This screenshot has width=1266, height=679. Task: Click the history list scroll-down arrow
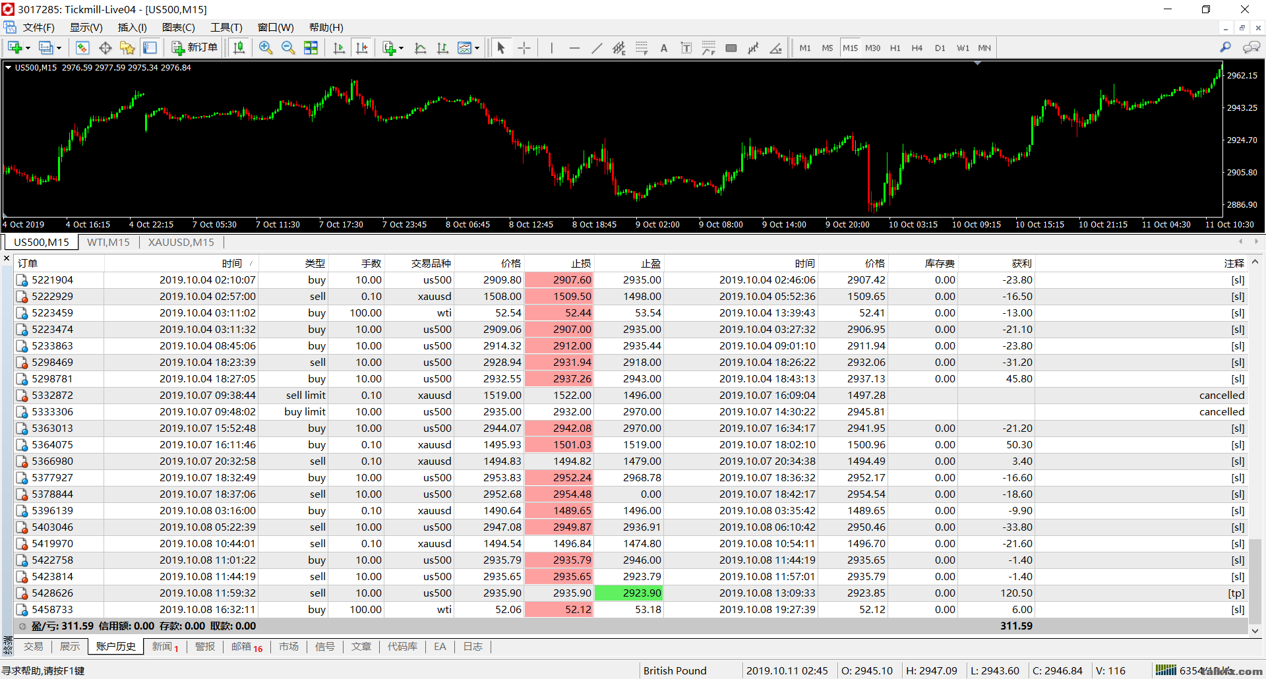[1255, 631]
